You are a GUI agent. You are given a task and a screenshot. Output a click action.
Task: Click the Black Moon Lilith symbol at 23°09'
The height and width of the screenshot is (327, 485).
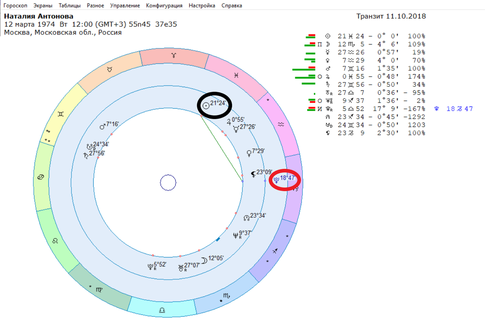coord(253,174)
